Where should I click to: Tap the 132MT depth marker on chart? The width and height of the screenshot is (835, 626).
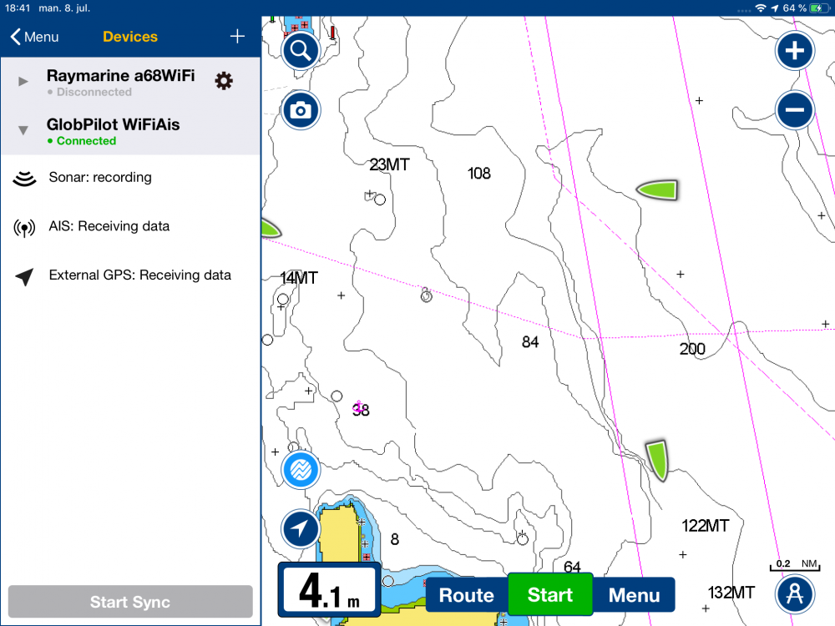731,593
